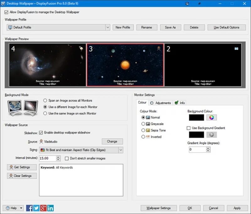
Task: Open the Help button dropdown arrow
Action: click(x=21, y=208)
